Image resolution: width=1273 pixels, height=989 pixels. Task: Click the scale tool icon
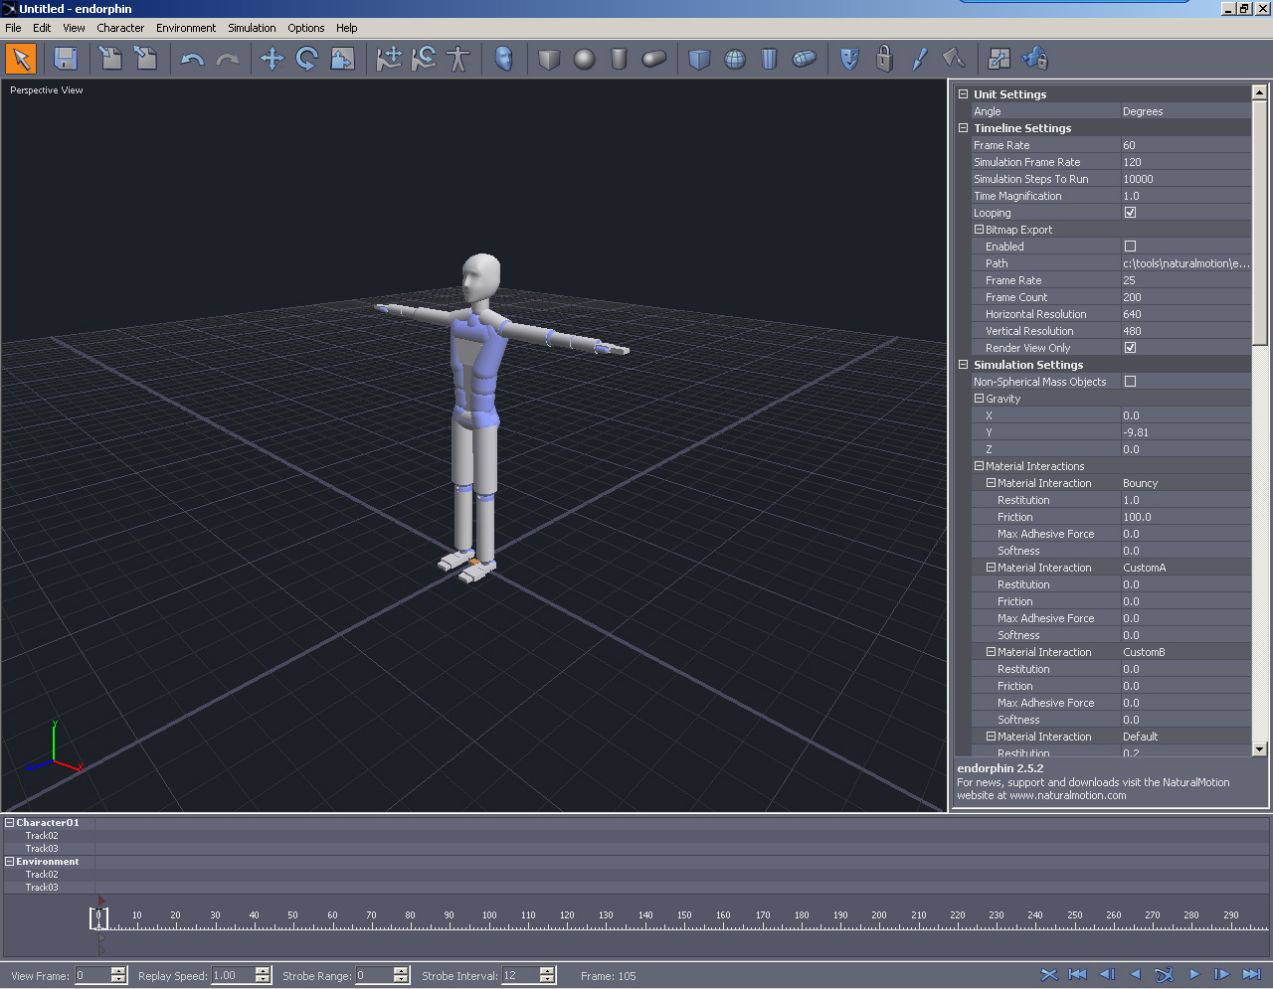click(x=342, y=59)
